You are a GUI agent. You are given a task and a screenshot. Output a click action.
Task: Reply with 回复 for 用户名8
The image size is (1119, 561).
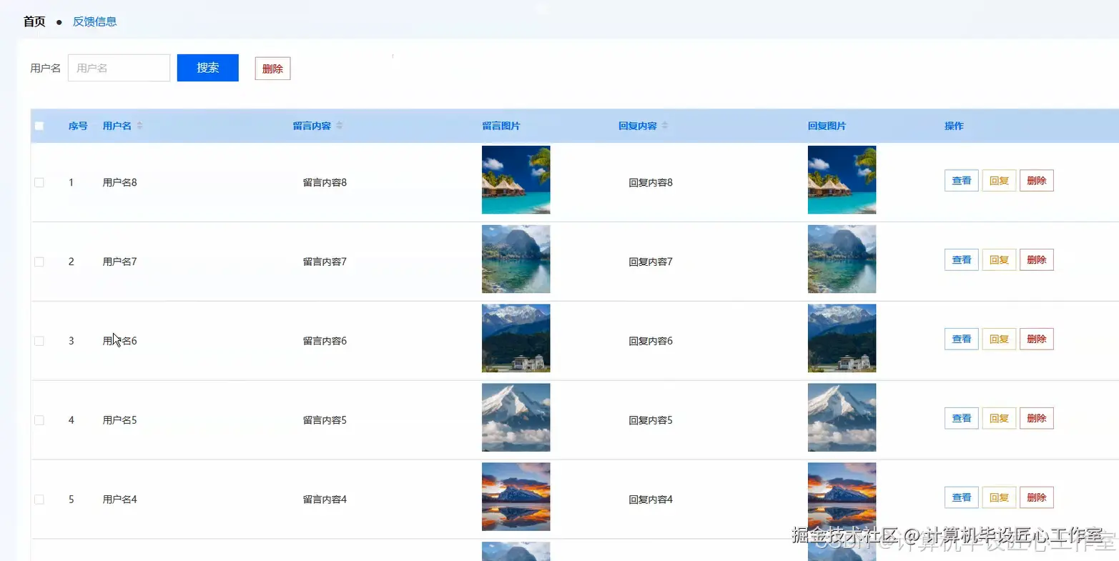[999, 181]
